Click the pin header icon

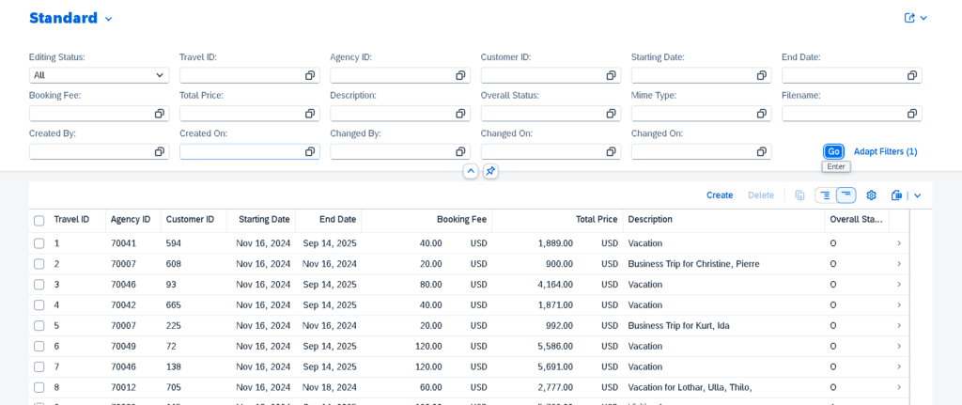click(490, 171)
